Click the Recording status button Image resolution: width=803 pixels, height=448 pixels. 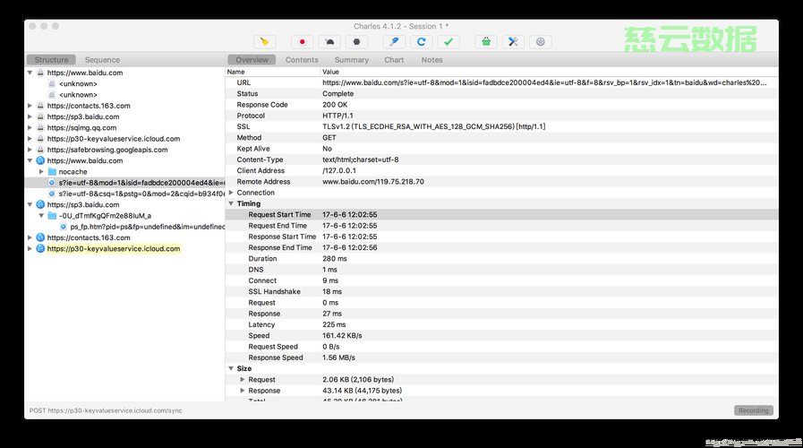coord(753,410)
